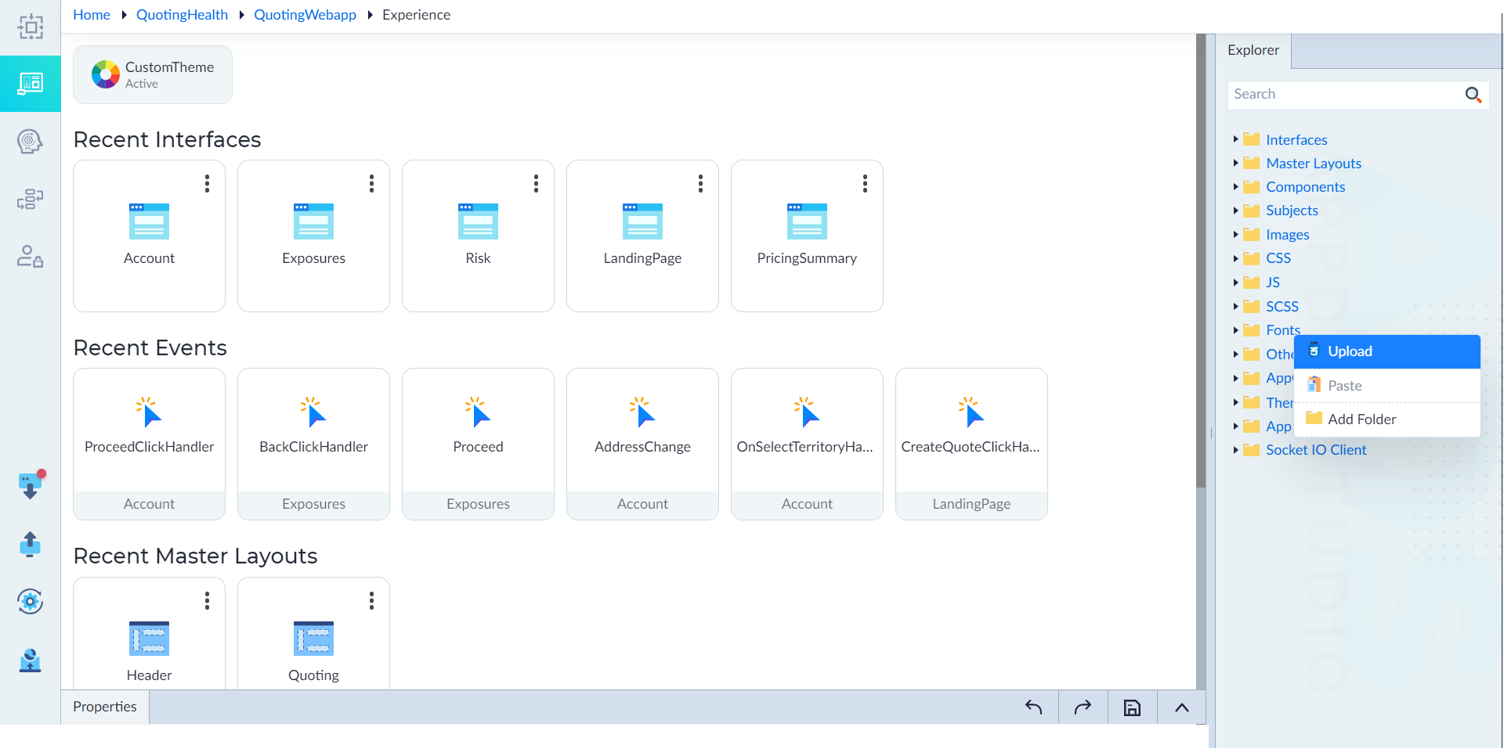Open the AddressChange event card

pos(642,444)
